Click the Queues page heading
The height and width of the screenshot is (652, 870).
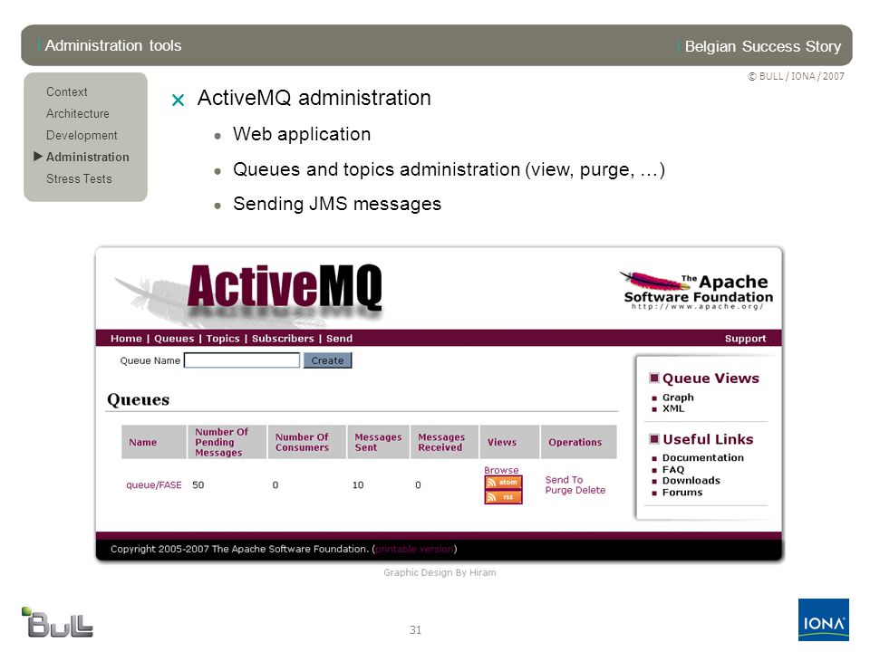pos(138,399)
